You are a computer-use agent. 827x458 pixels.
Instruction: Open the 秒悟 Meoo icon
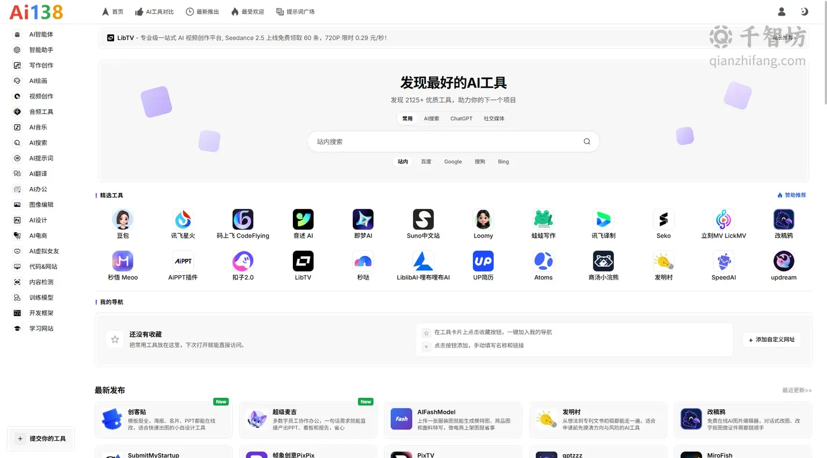pos(123,261)
